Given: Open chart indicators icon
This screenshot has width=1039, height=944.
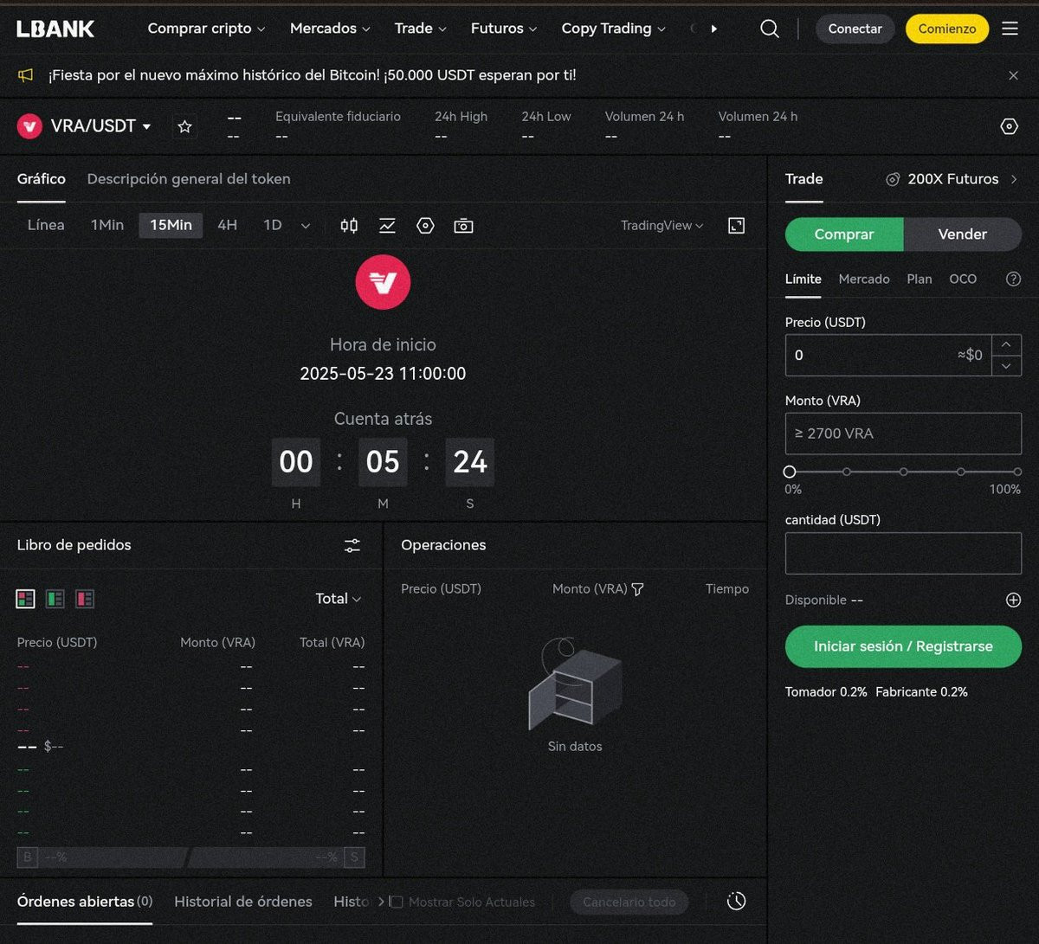Looking at the screenshot, I should coord(387,226).
